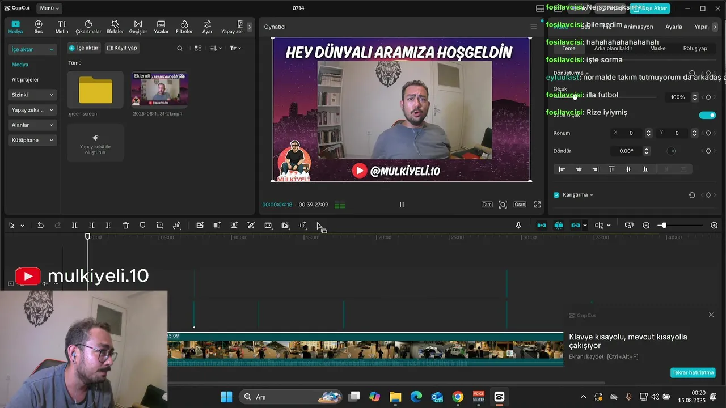Click the search icon in media panel
The width and height of the screenshot is (726, 408).
click(180, 48)
